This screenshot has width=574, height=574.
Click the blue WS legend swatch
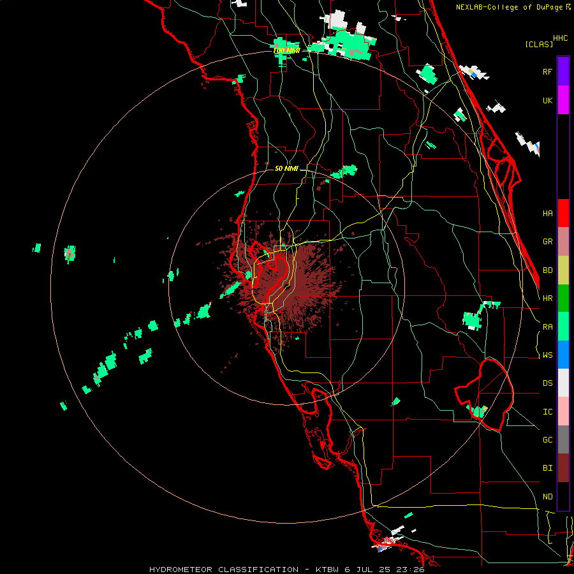[x=563, y=355]
